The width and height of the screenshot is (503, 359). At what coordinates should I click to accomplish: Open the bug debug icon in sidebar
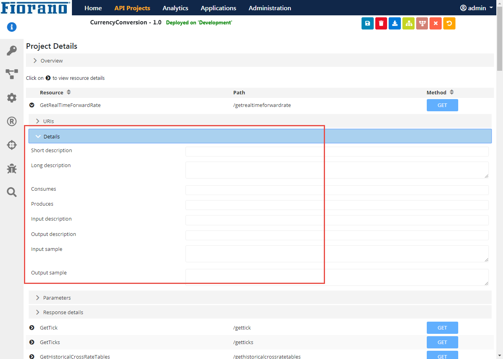(12, 169)
